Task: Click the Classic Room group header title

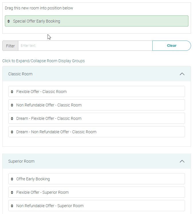Action: pos(20,74)
